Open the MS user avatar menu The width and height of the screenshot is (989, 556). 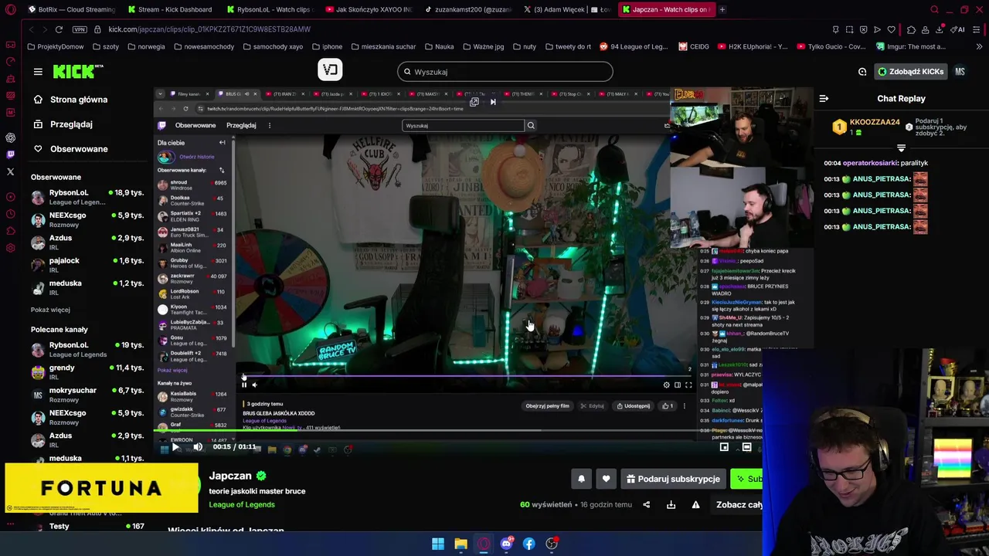[x=960, y=72]
